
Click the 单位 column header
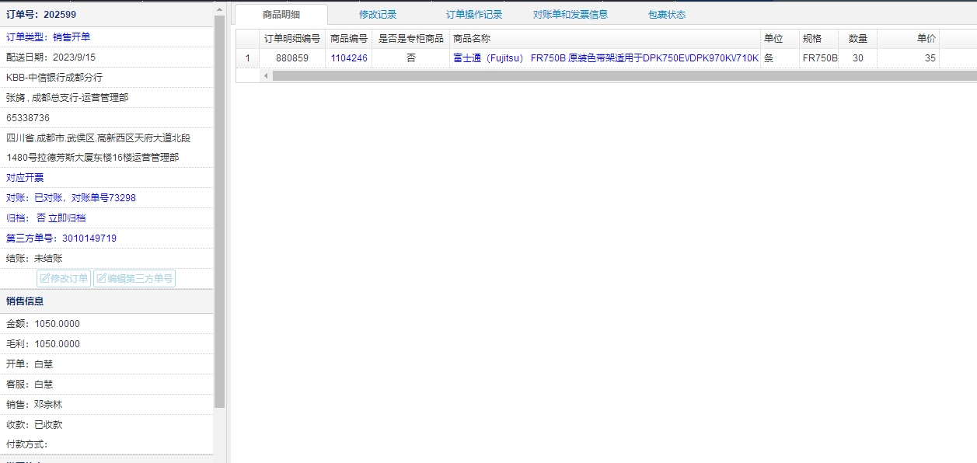(780, 38)
